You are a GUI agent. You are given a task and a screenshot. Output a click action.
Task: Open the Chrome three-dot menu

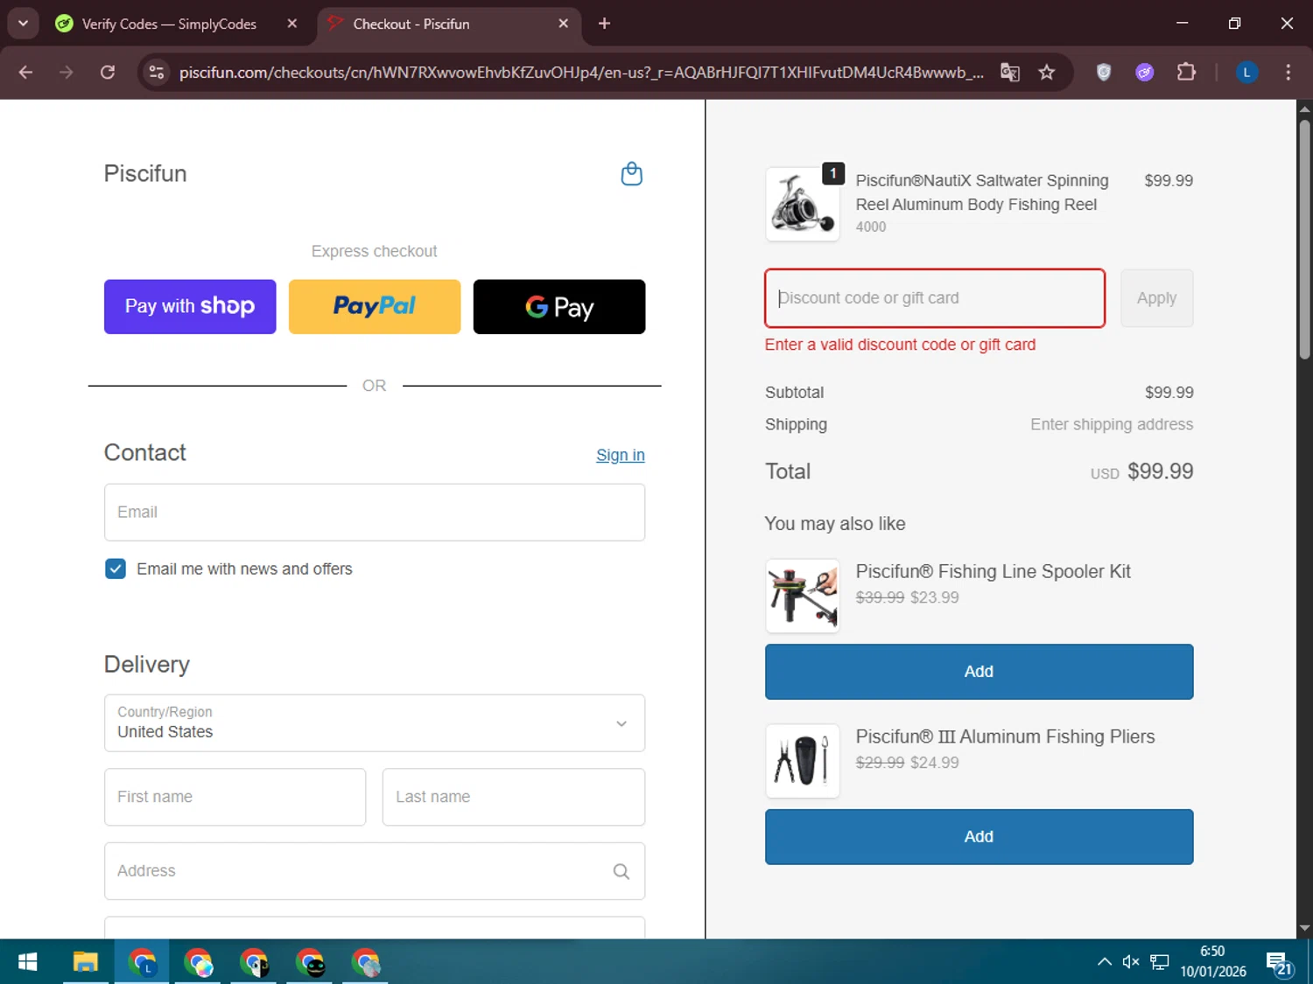1288,73
